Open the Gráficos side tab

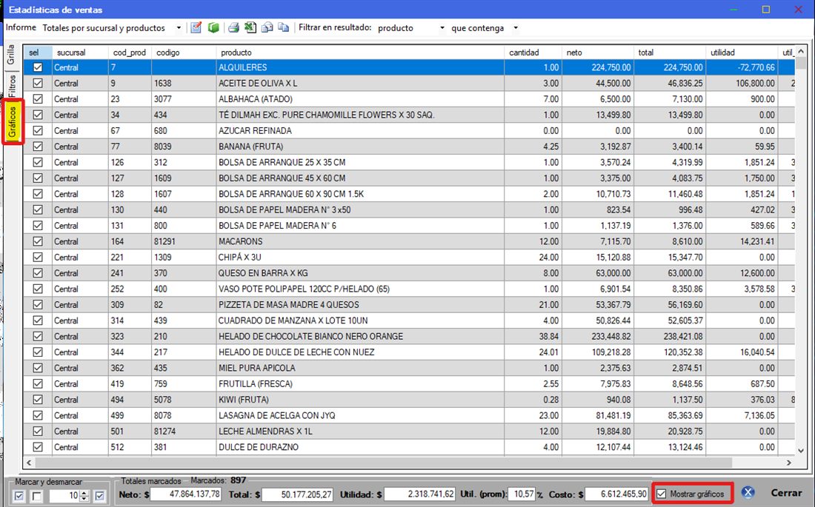[x=12, y=122]
